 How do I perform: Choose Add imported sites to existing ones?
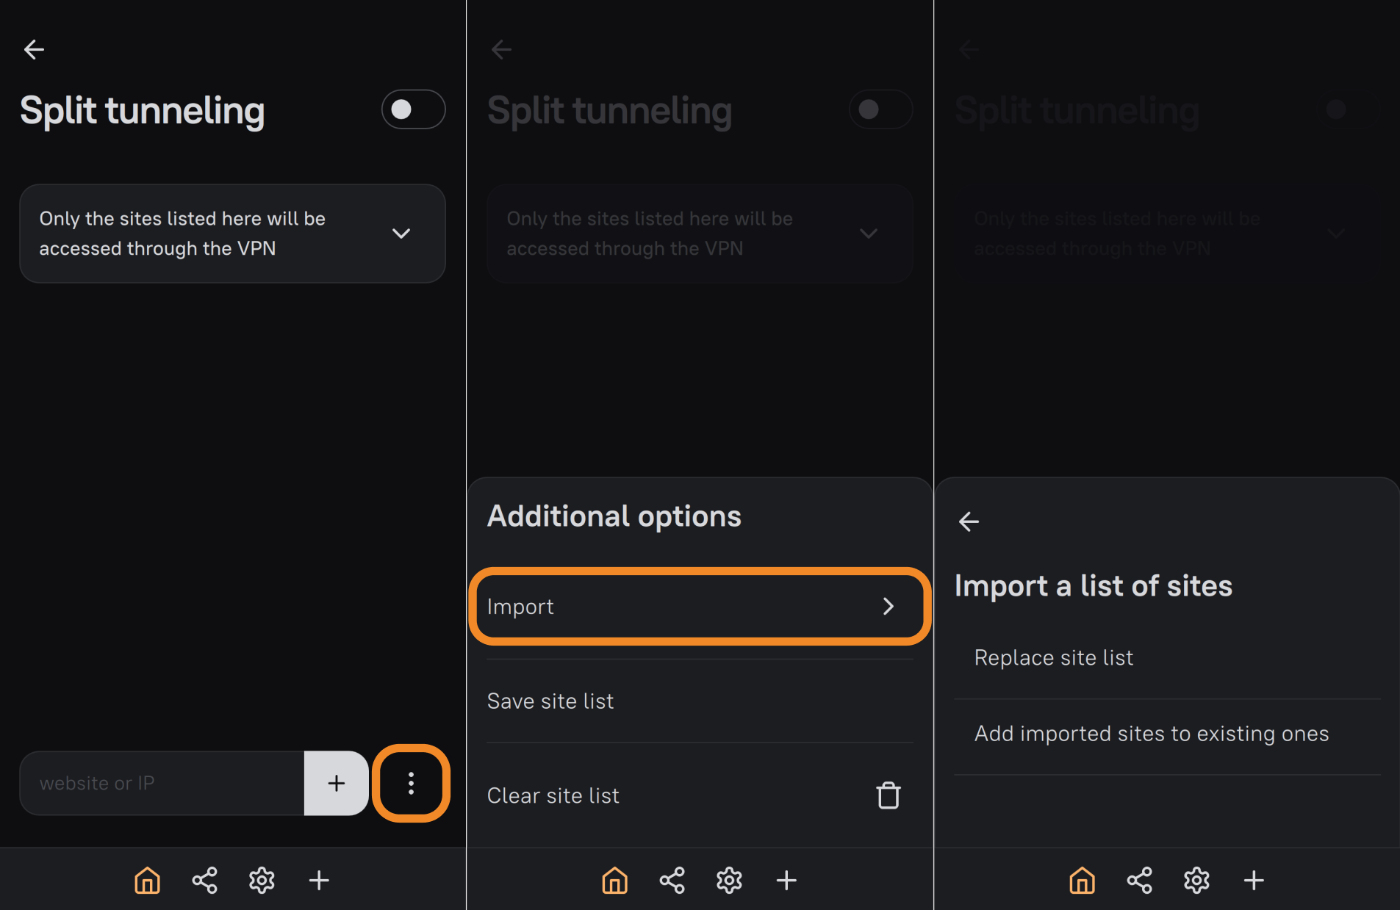click(1151, 734)
